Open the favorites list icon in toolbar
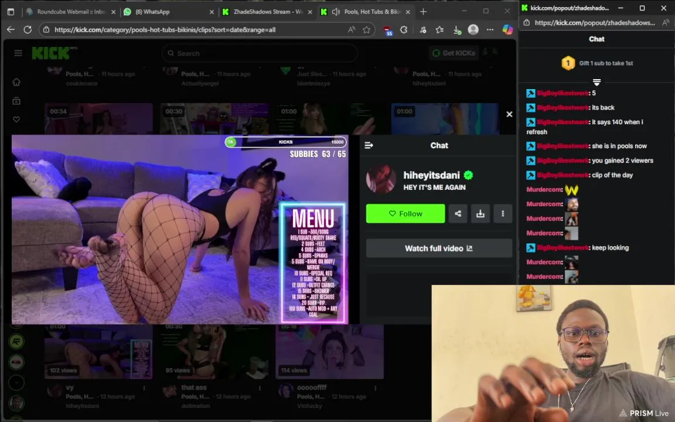Image resolution: width=675 pixels, height=422 pixels. 439,30
